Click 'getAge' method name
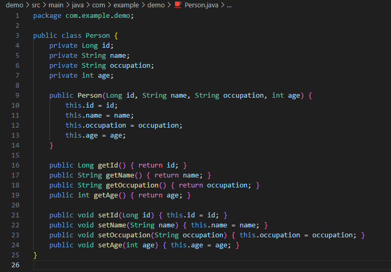The image size is (391, 272). tap(106, 195)
